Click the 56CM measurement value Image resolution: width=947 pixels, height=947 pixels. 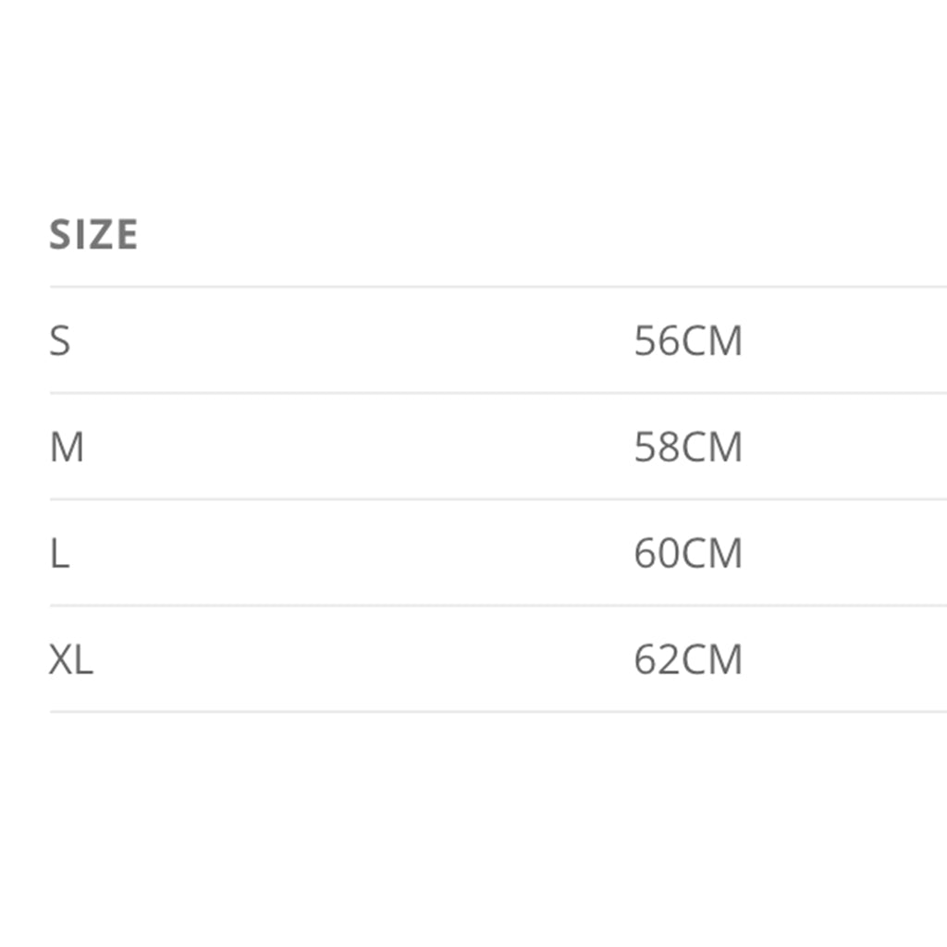click(x=688, y=341)
